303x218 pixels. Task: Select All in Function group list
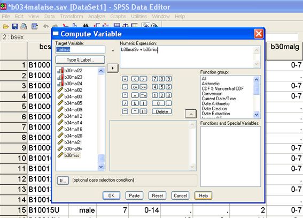[x=204, y=79]
